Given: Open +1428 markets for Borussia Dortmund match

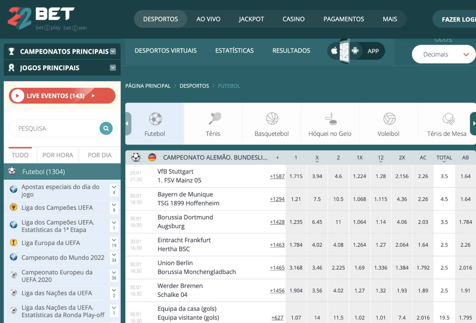Looking at the screenshot, I should point(277,222).
